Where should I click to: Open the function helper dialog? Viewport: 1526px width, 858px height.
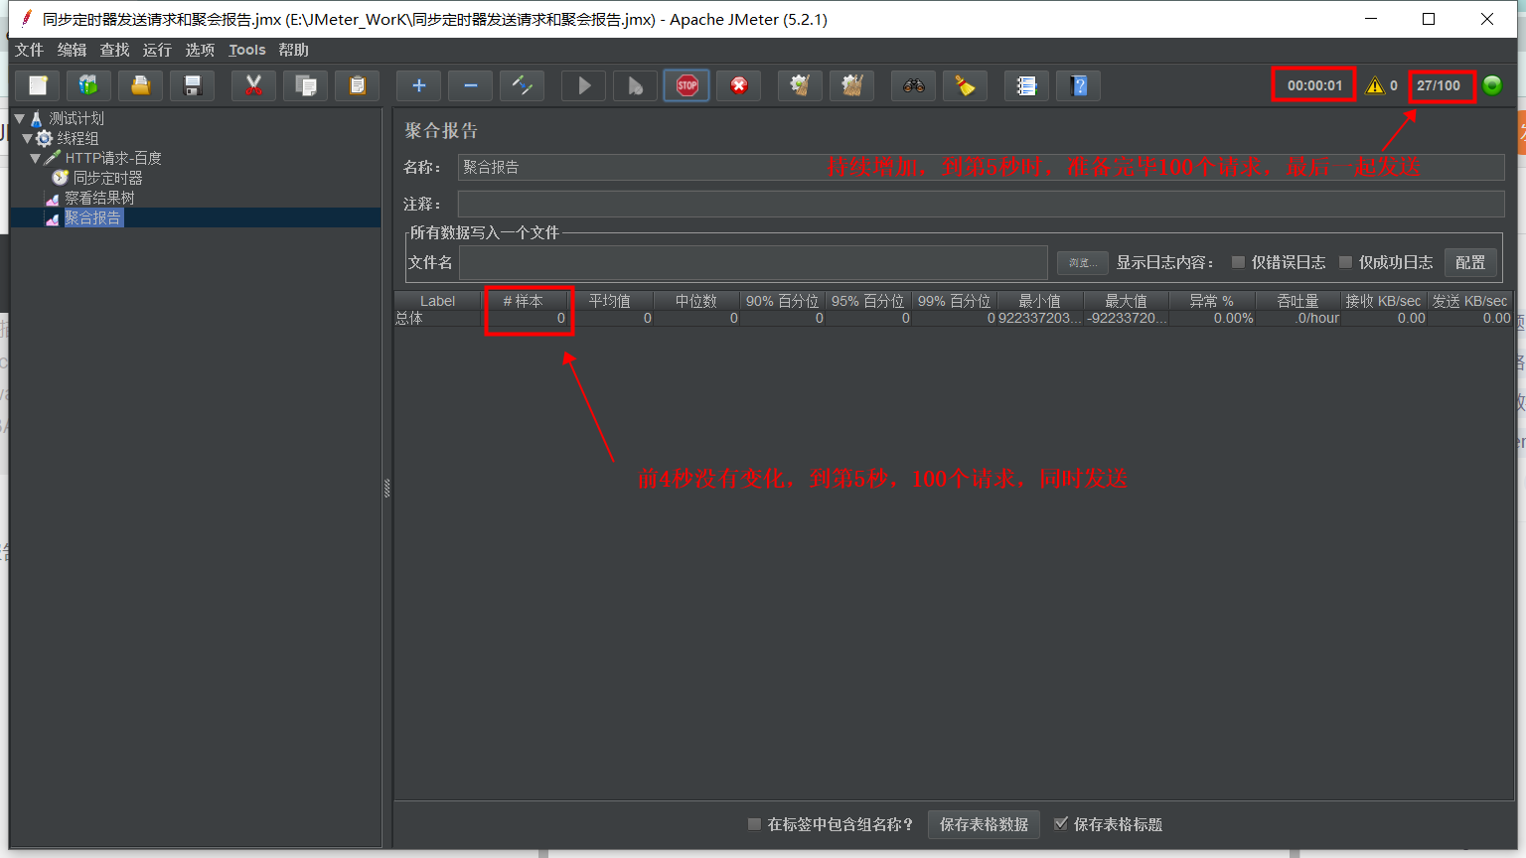click(x=1026, y=85)
